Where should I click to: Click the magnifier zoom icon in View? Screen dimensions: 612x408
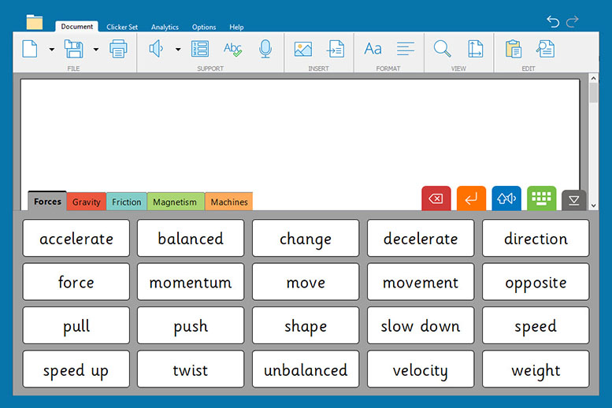[443, 50]
